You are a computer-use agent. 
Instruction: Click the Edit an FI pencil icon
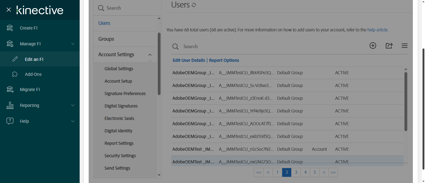click(x=15, y=59)
